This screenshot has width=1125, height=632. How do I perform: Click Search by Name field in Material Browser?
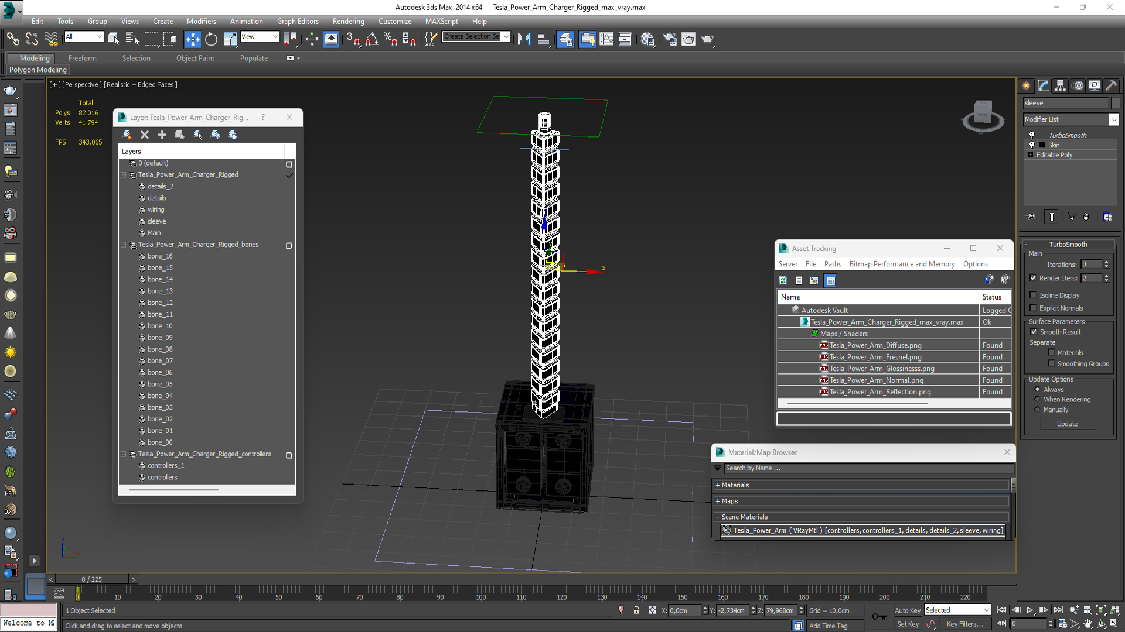point(868,468)
